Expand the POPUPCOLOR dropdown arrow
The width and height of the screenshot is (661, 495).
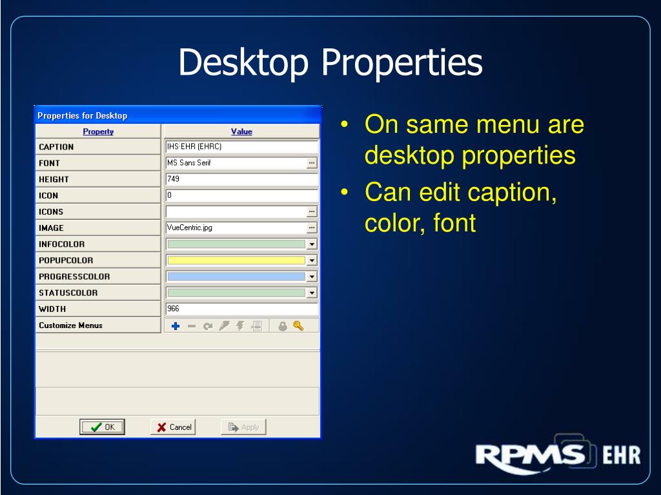(x=312, y=260)
